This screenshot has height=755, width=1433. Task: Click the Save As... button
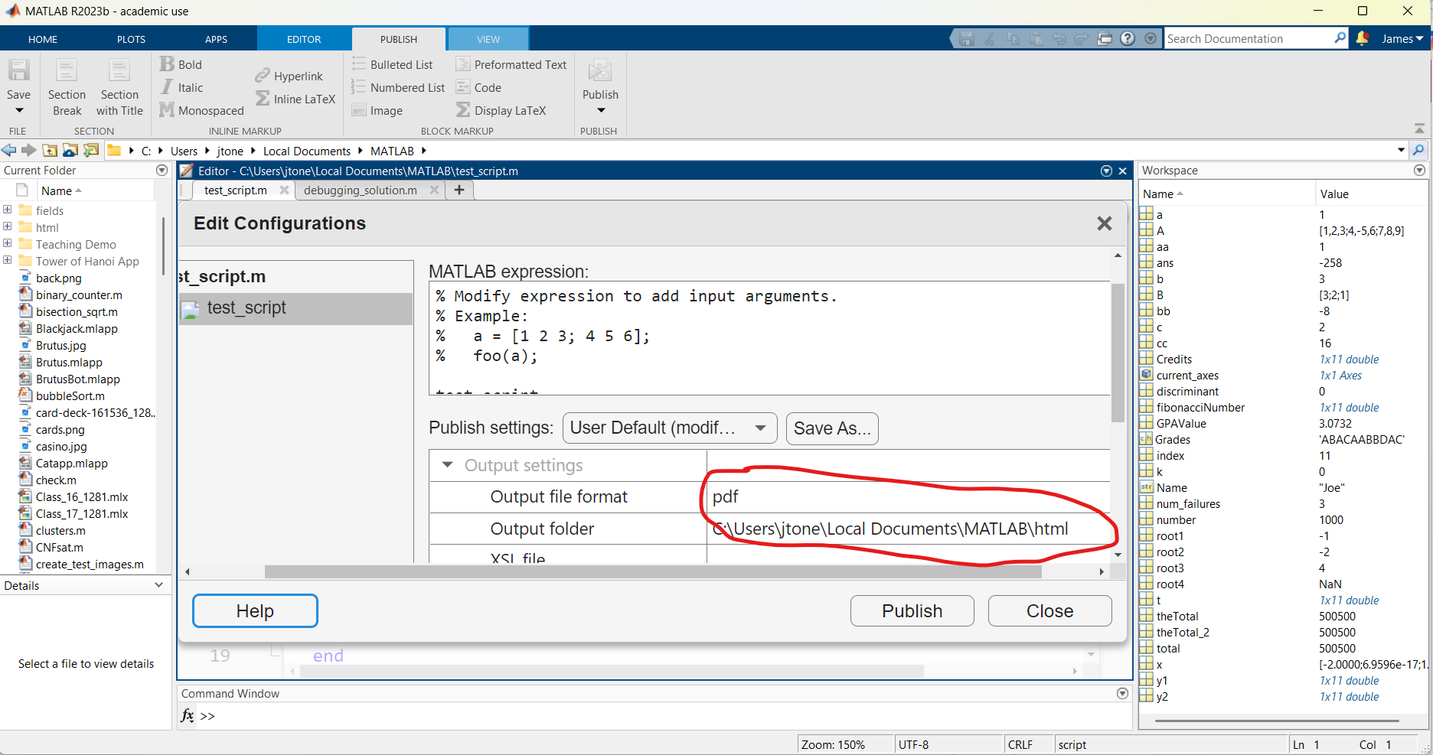(832, 428)
